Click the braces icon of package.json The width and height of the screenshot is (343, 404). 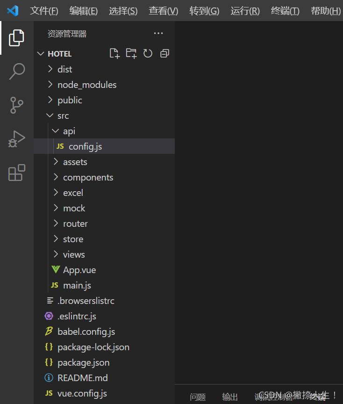pyautogui.click(x=49, y=362)
